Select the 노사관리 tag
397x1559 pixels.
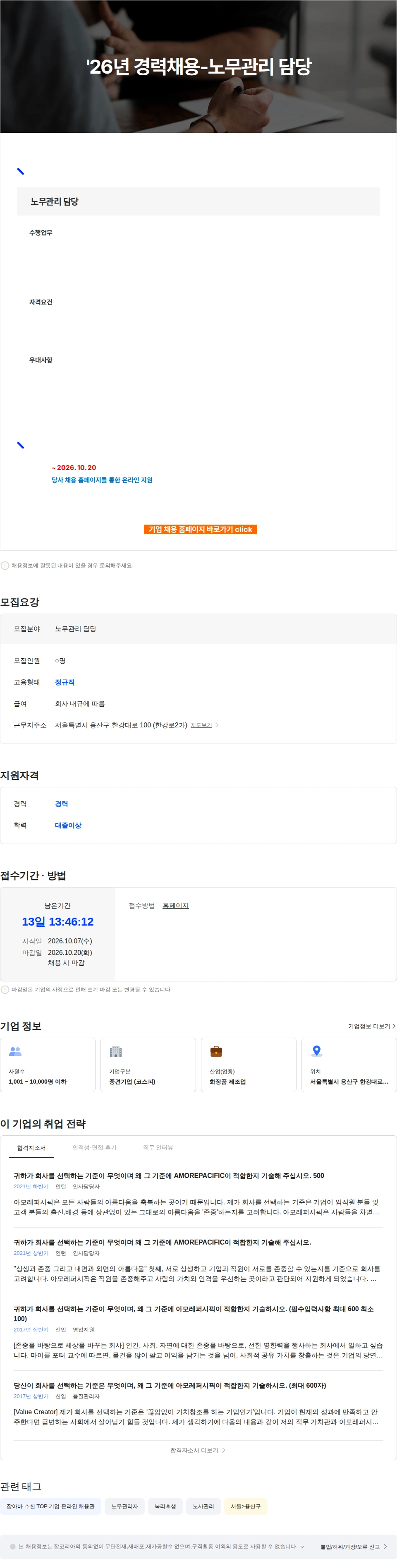[203, 1506]
